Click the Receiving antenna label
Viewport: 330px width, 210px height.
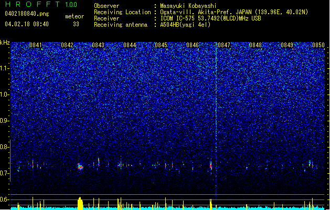point(121,25)
